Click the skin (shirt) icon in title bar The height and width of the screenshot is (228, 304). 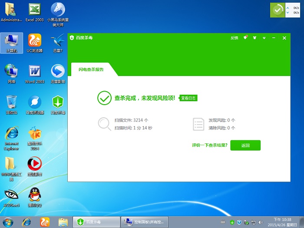click(x=255, y=38)
